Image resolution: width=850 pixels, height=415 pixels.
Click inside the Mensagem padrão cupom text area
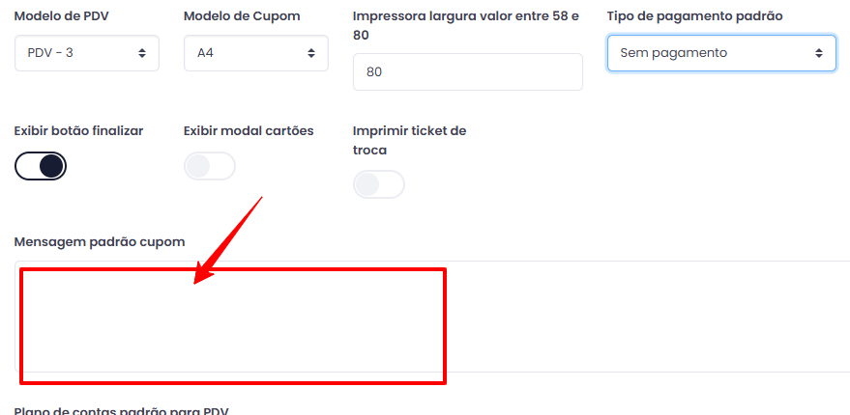point(433,316)
